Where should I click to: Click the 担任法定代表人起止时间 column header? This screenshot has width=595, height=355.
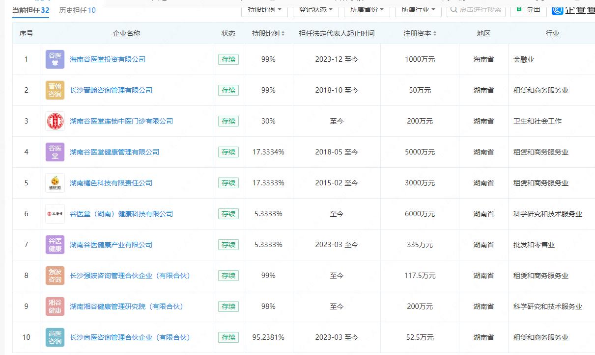tap(337, 33)
